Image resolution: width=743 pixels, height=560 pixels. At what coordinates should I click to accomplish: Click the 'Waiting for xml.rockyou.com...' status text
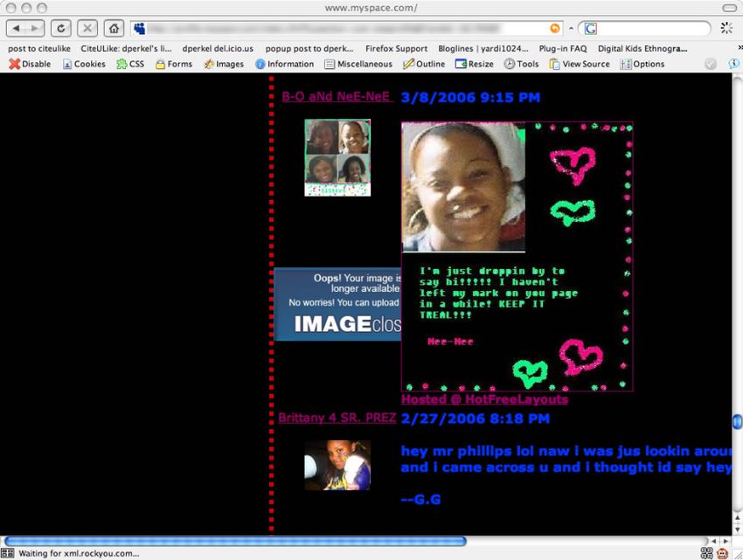pyautogui.click(x=79, y=553)
